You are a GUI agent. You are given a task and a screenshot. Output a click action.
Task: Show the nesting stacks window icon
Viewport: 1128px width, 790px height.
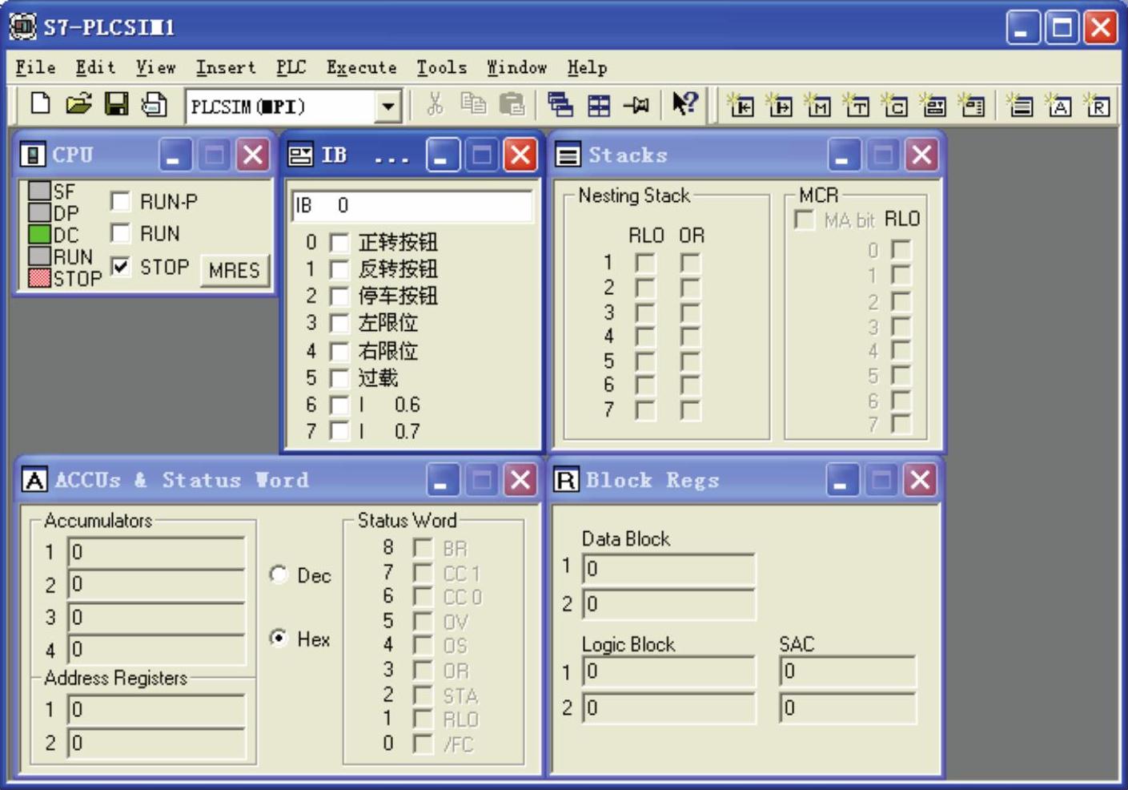[1020, 105]
